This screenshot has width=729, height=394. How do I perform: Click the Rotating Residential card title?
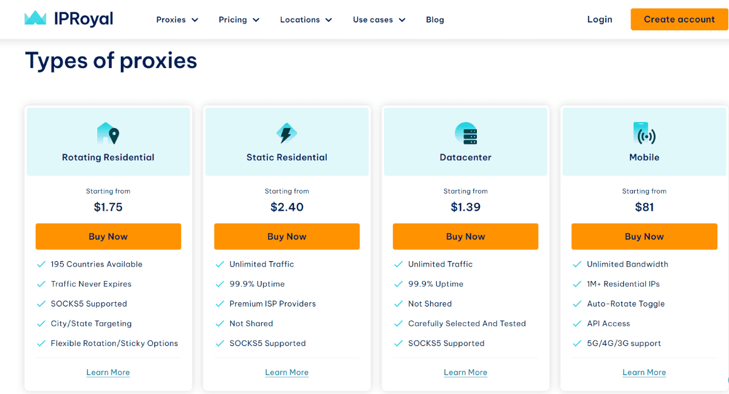click(108, 157)
